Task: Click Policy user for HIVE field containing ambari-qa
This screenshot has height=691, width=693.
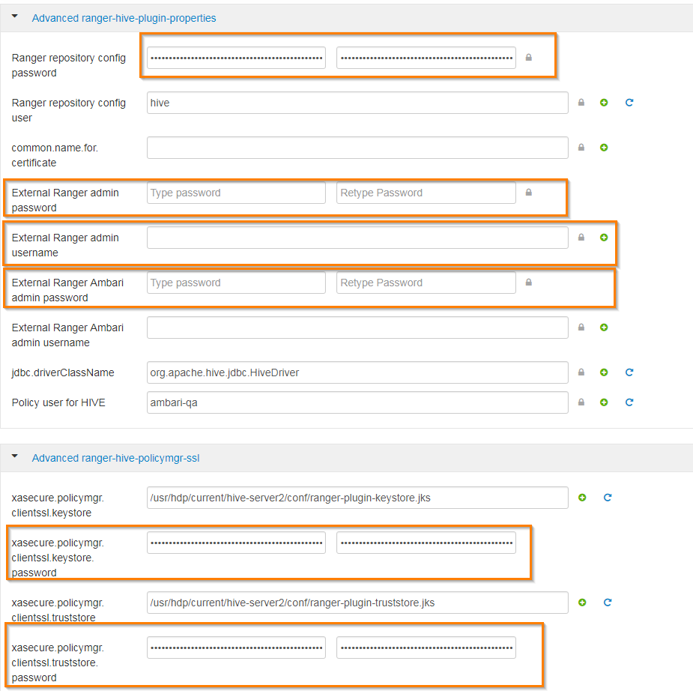Action: (357, 402)
